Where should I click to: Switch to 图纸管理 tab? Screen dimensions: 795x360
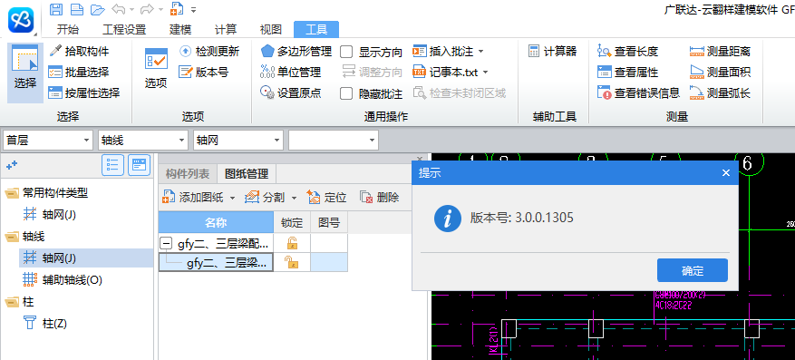click(x=246, y=174)
